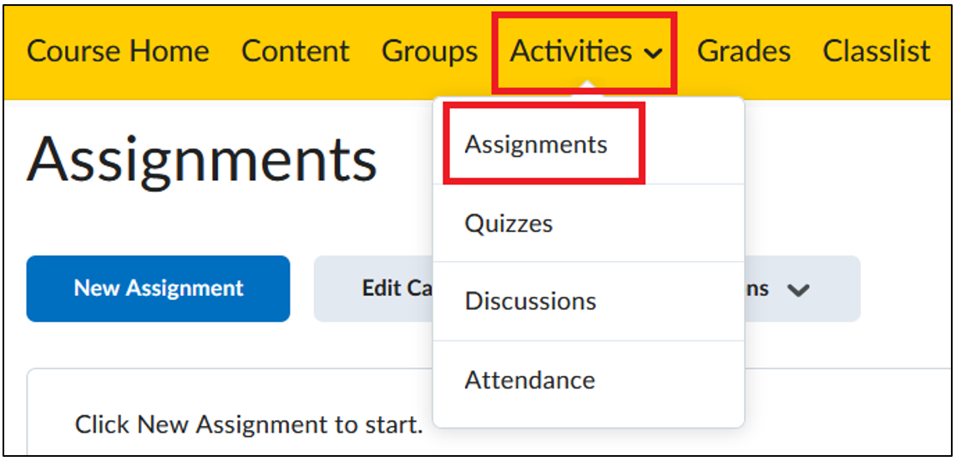Screen dimensions: 956x461
Task: Go to Content in navbar
Action: click(x=295, y=51)
